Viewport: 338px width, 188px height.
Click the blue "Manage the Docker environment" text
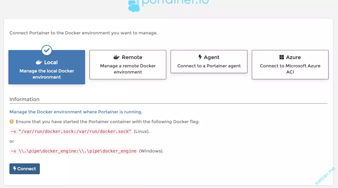click(76, 112)
